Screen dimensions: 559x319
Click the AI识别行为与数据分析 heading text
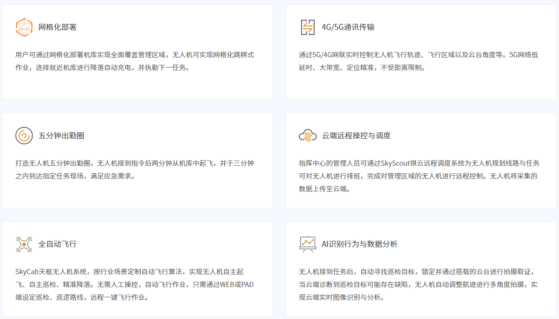click(x=359, y=244)
